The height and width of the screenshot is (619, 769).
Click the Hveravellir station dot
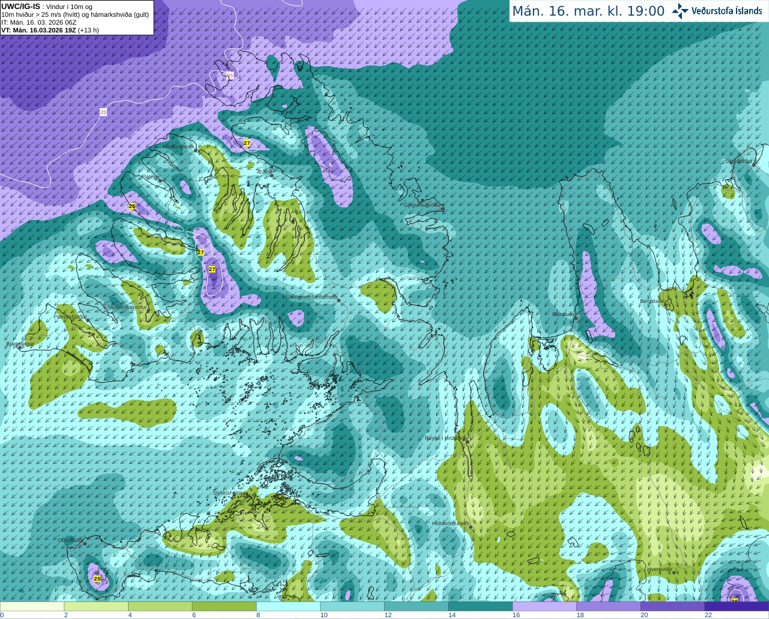coord(675,573)
